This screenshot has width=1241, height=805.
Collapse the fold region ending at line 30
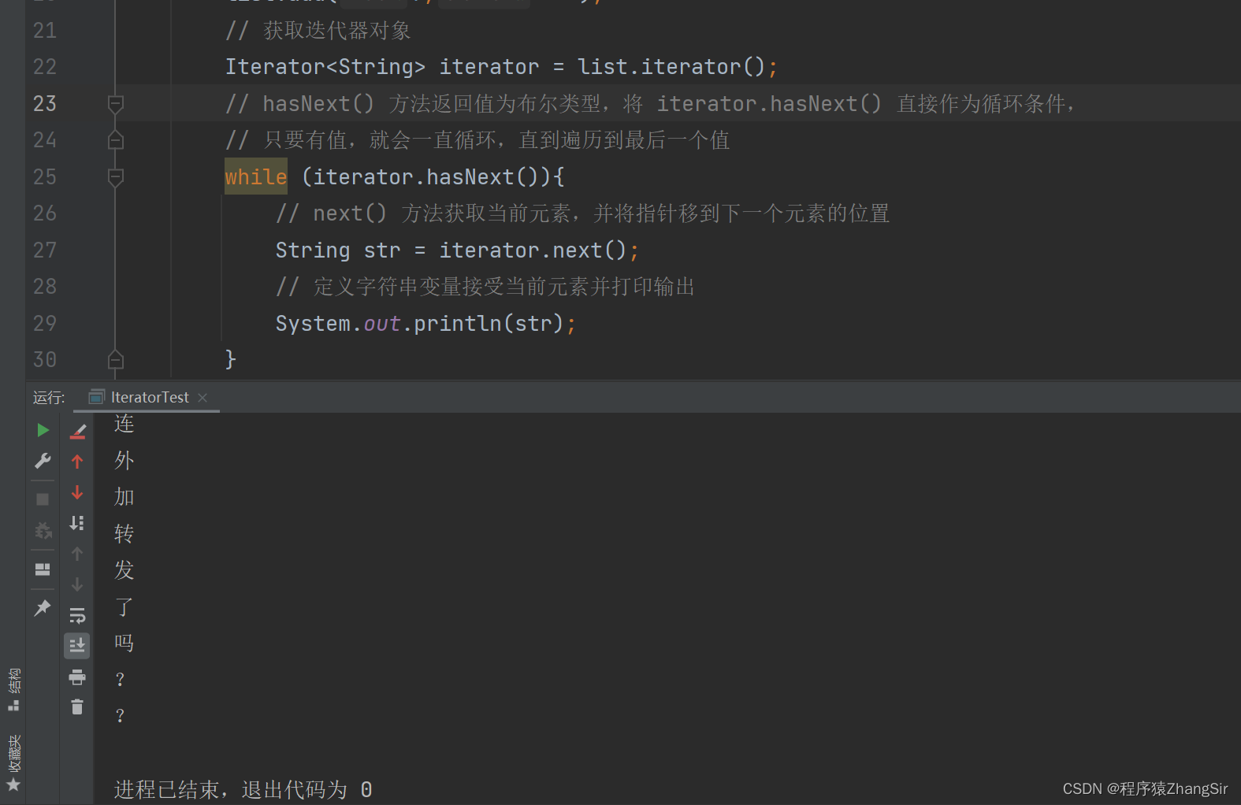(x=115, y=359)
